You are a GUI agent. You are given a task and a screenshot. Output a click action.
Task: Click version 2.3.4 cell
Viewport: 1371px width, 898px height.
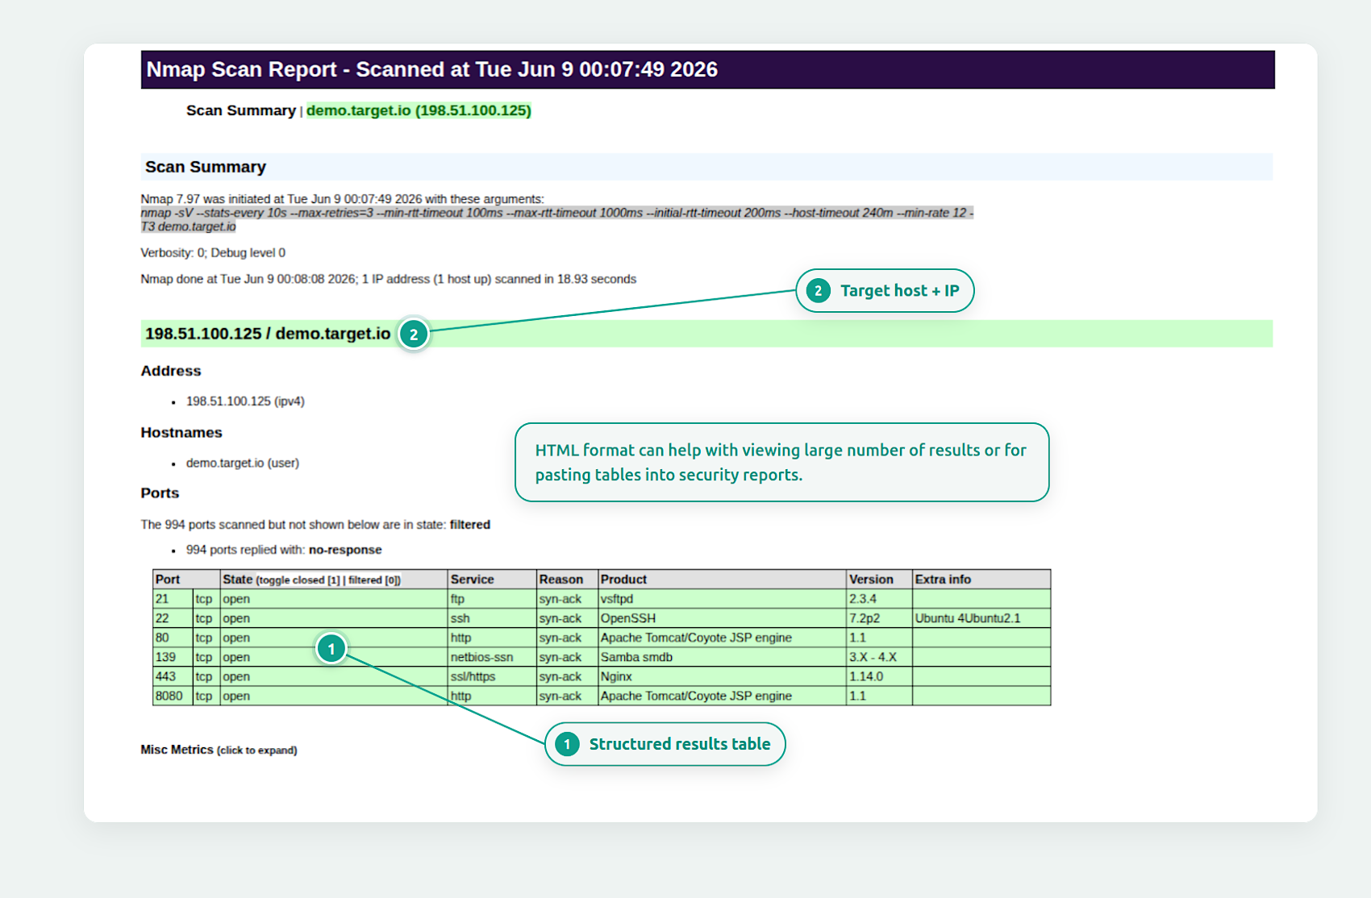click(x=879, y=599)
